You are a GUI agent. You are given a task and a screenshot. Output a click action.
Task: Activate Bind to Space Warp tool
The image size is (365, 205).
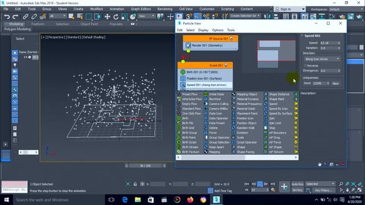pos(43,17)
